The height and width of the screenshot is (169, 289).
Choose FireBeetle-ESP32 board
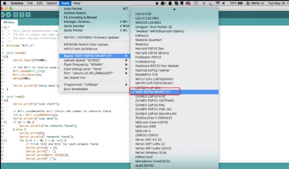(x=148, y=57)
